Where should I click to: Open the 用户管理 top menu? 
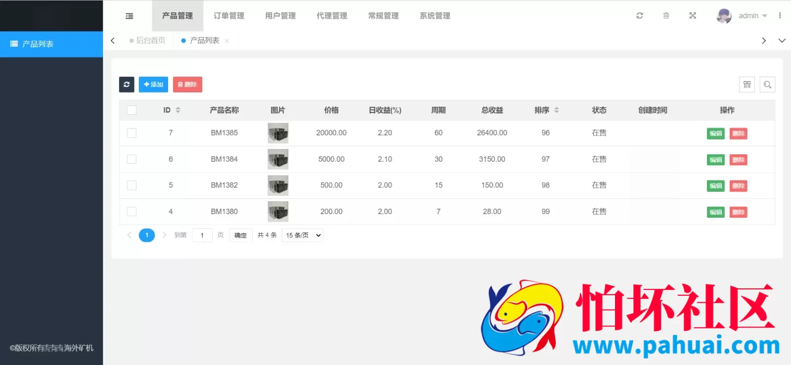click(280, 16)
